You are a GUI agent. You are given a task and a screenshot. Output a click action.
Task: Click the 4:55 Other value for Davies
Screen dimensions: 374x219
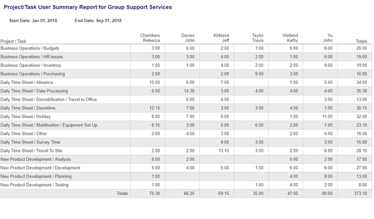[x=190, y=133]
